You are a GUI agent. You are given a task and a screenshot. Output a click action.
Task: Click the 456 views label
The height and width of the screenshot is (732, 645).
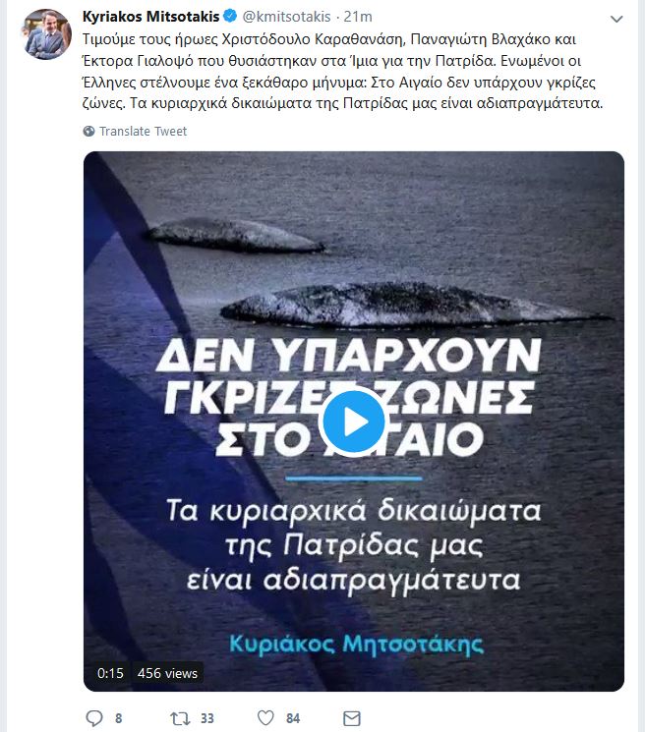[167, 673]
